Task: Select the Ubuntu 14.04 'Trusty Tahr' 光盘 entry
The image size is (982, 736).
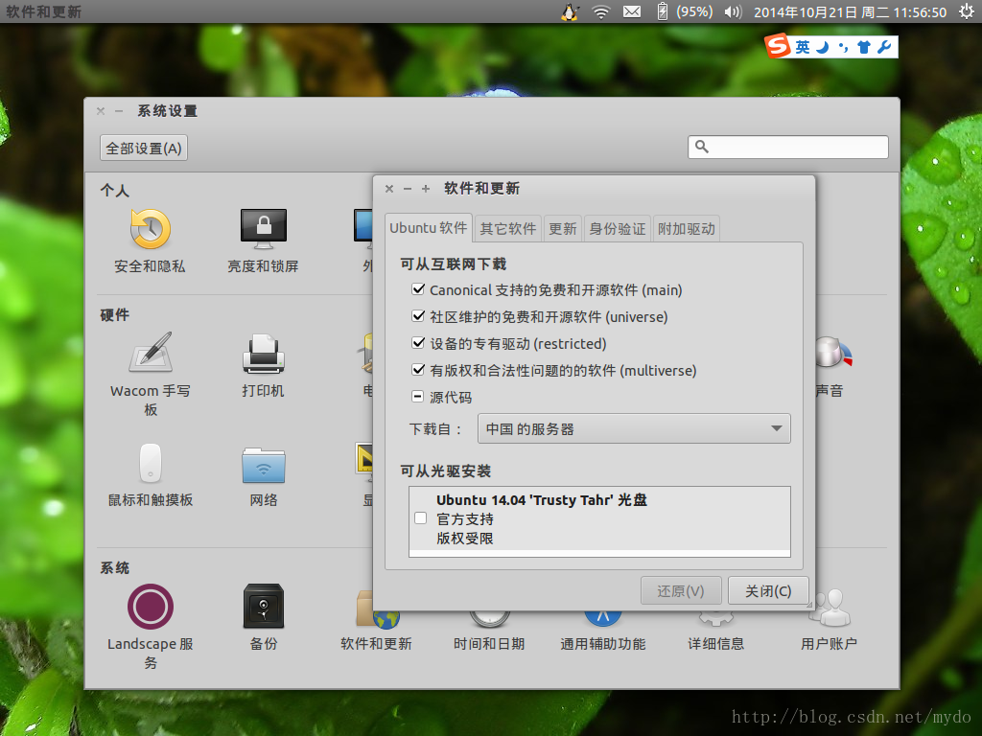Action: pyautogui.click(x=599, y=518)
